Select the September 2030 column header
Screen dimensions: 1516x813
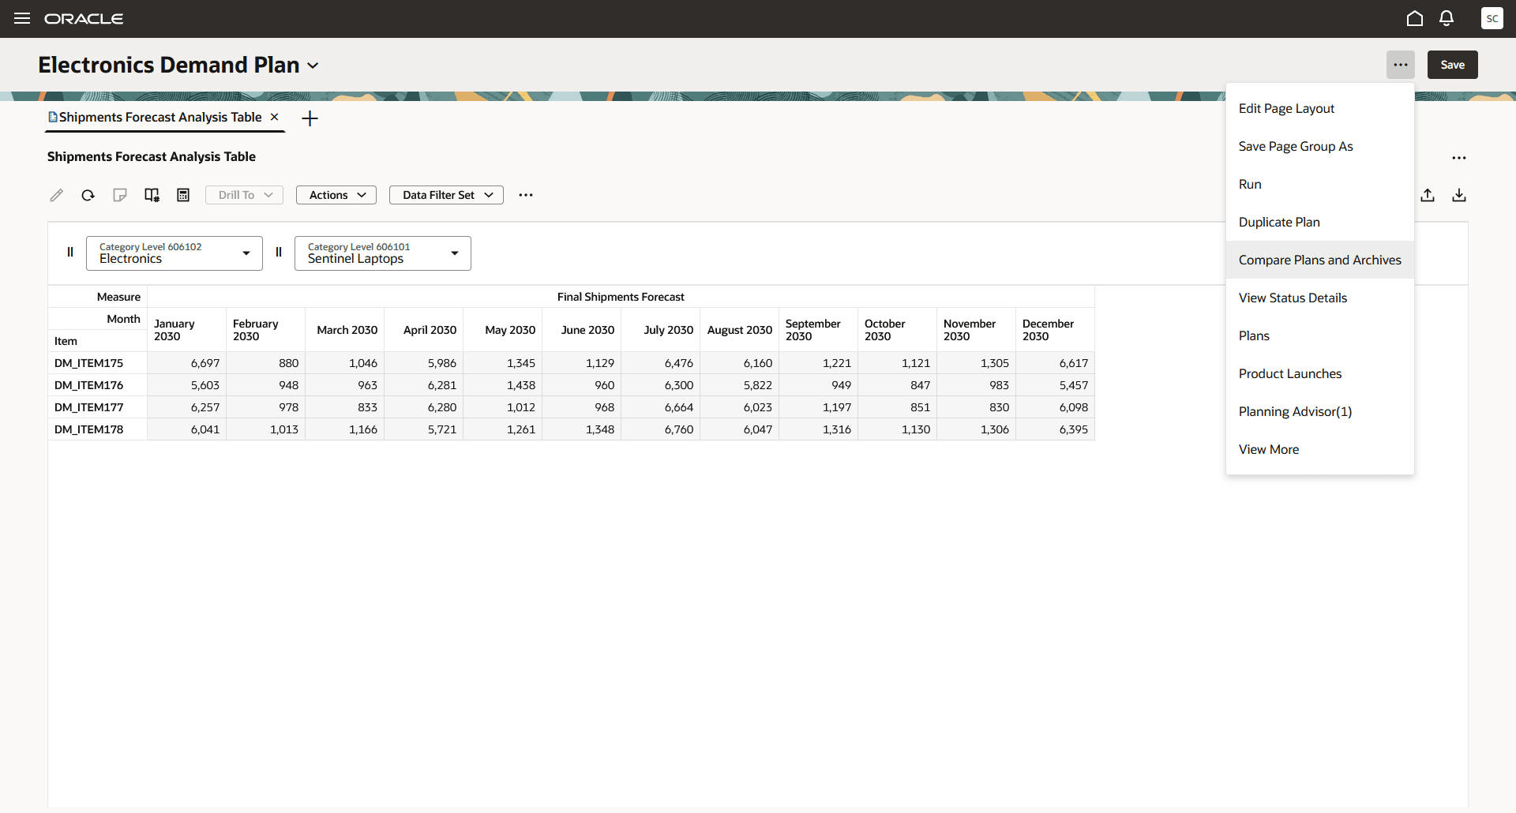[x=819, y=330]
